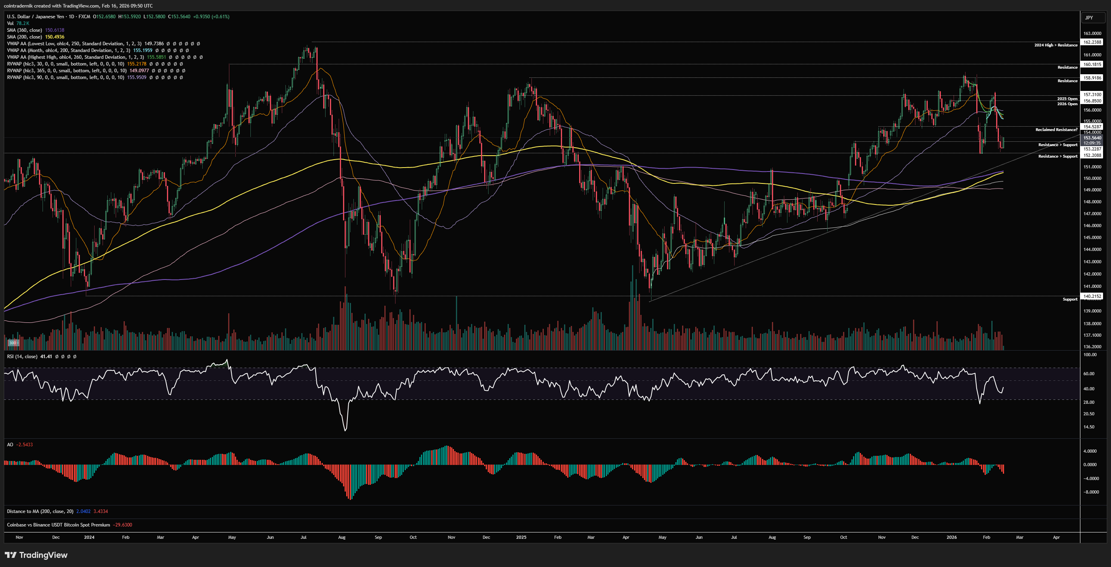
Task: Select the RSI (14, close) pane label
Action: 22,357
